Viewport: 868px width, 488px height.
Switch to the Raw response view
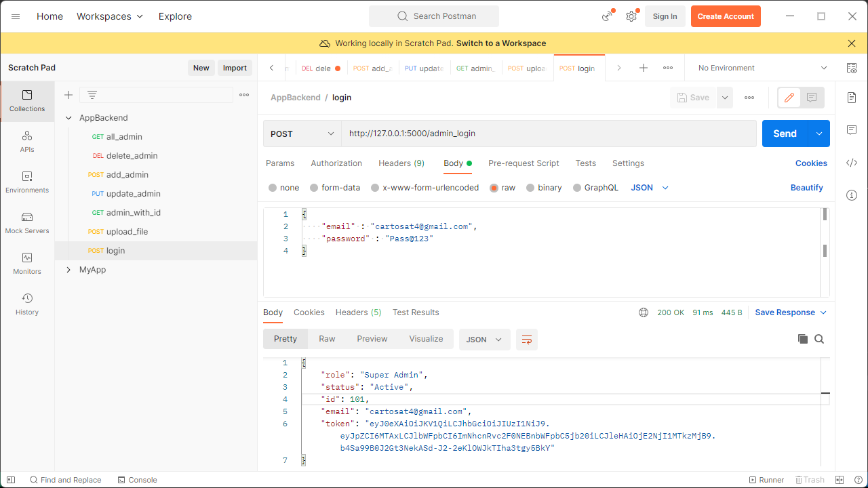(x=327, y=339)
